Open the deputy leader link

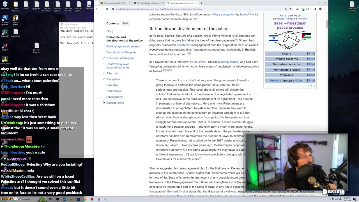point(229,62)
